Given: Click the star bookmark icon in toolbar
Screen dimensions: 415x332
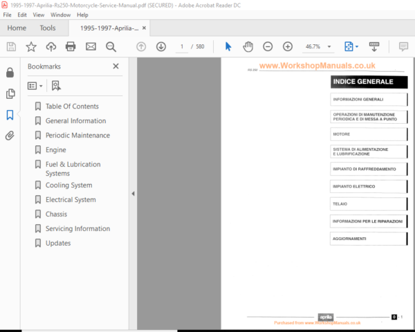Looking at the screenshot, I should 31,47.
